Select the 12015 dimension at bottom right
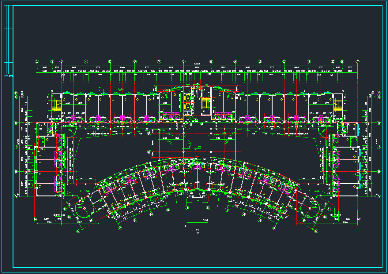Image resolution: width=388 pixels, height=274 pixels. click(314, 223)
